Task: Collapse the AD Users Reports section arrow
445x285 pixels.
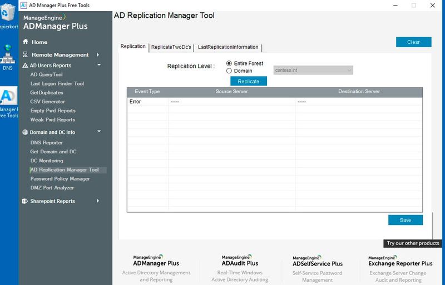Action: click(x=98, y=66)
